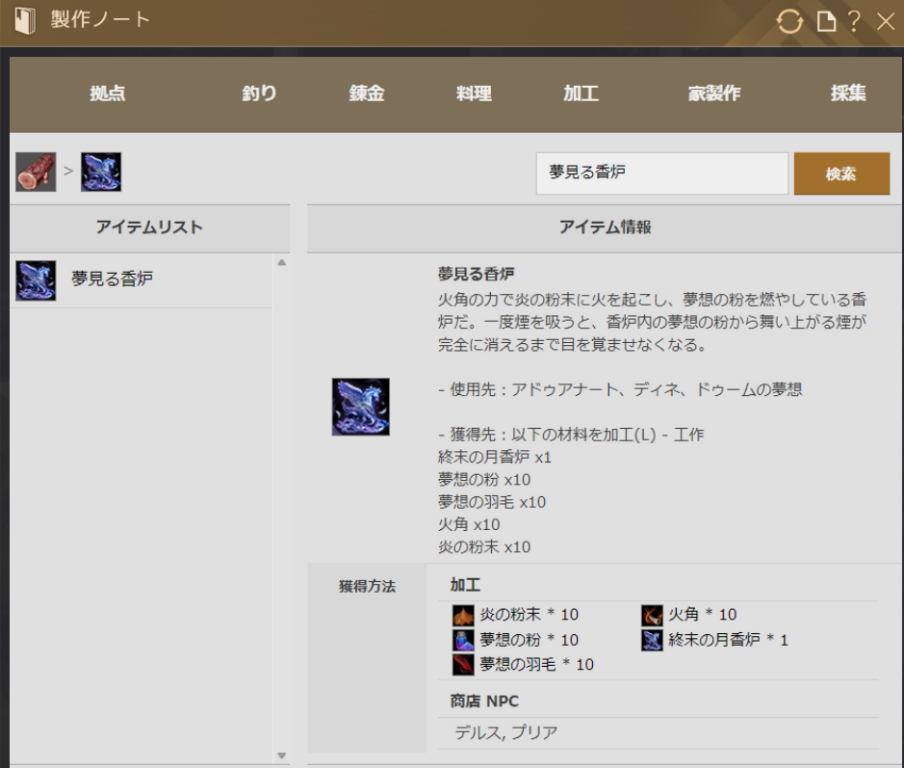The image size is (904, 768).
Task: Click the refresh icon in title bar
Action: pyautogui.click(x=789, y=21)
